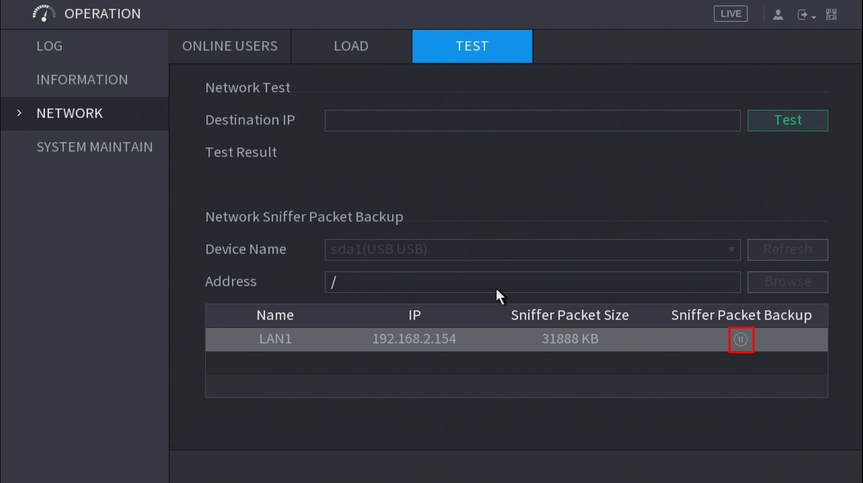The image size is (863, 483).
Task: Open the QR code icon
Action: coord(831,14)
